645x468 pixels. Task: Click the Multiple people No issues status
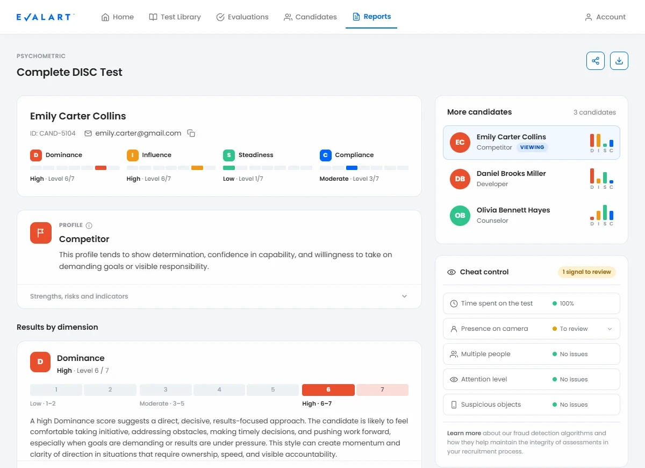tap(570, 354)
